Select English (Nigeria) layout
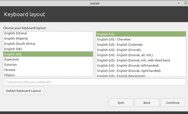Image resolution: width=188 pixels, height=114 pixels. (x=16, y=38)
